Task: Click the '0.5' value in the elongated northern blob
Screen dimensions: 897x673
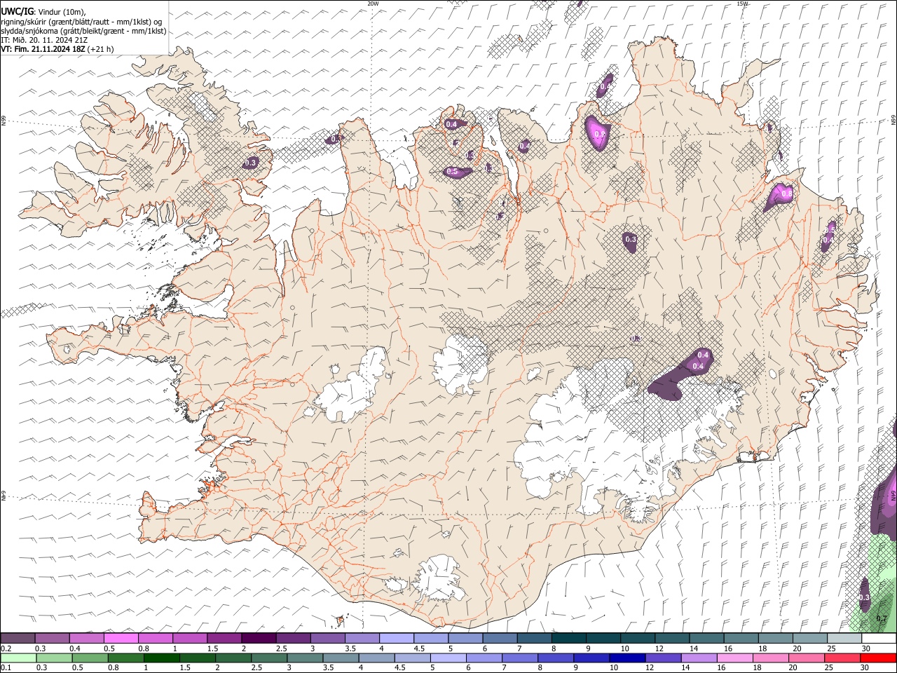Action: [452, 172]
